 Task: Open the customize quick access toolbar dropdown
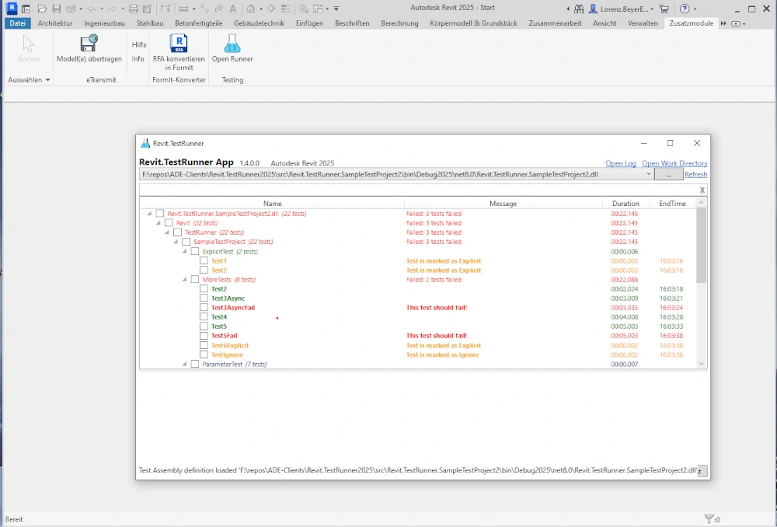tap(336, 9)
